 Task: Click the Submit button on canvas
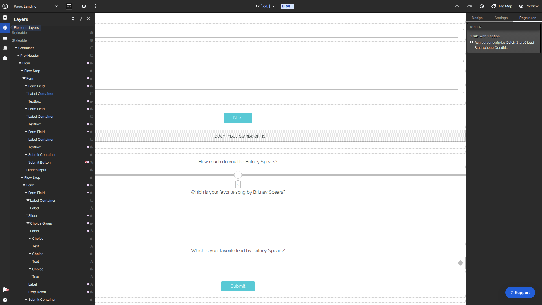[x=238, y=286]
